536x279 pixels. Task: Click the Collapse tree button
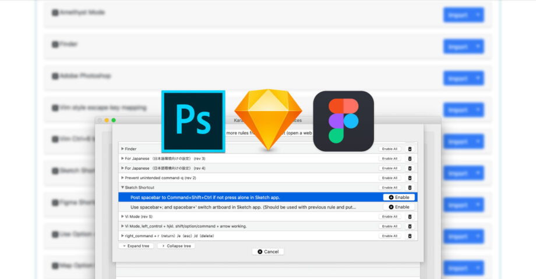click(x=176, y=246)
